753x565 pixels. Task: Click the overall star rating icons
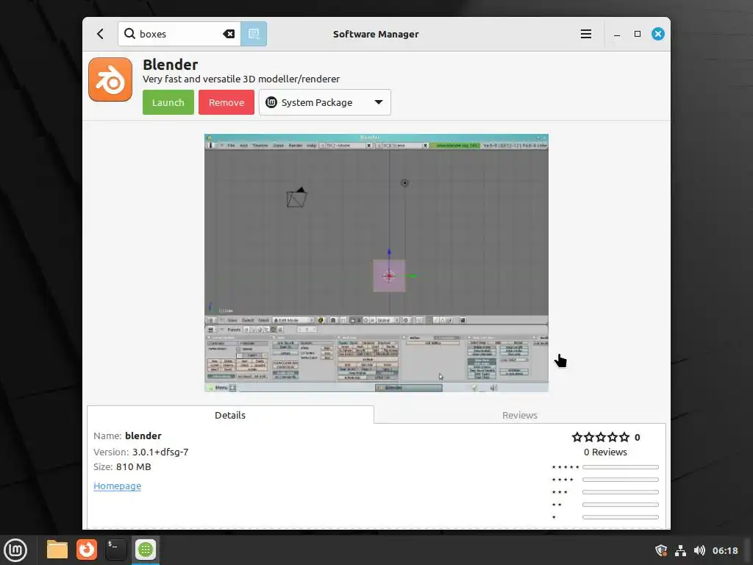[x=600, y=437]
